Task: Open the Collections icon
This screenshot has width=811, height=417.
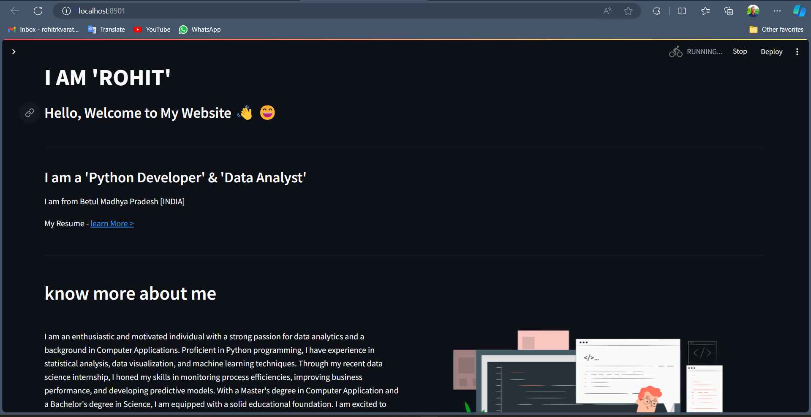Action: [x=729, y=11]
